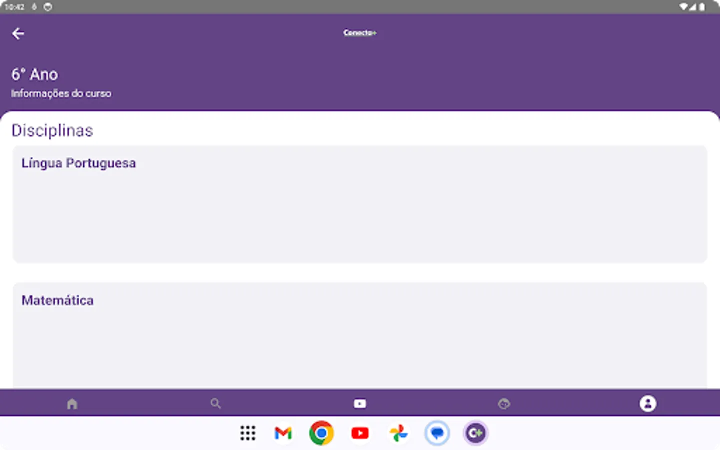
Task: Tap the Conecta+ title in the app bar
Action: click(x=360, y=33)
